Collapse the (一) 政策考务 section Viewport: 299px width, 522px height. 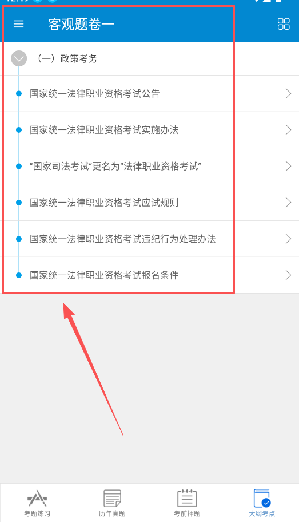[19, 58]
